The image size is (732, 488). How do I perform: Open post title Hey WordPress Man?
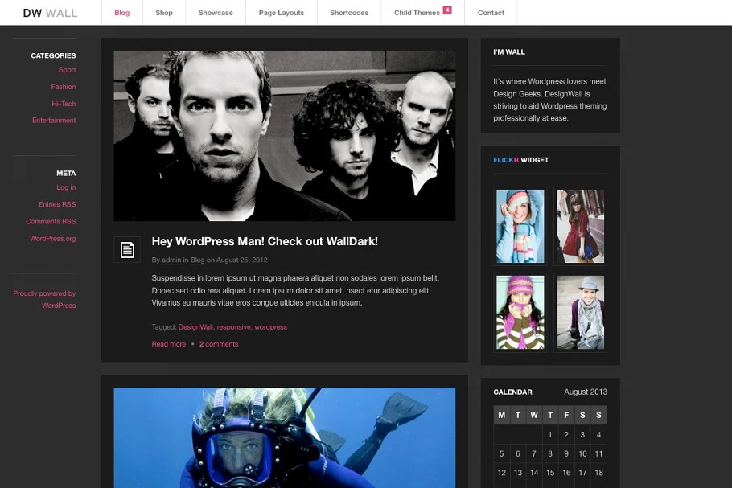(265, 241)
